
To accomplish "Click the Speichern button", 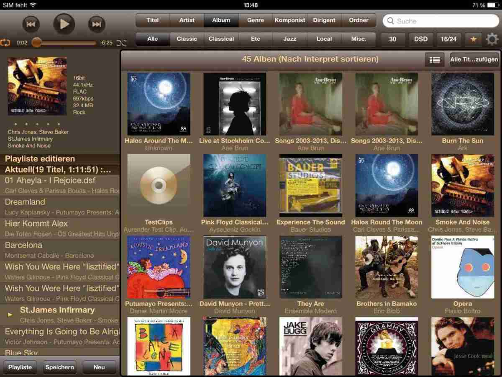I will coord(60,367).
